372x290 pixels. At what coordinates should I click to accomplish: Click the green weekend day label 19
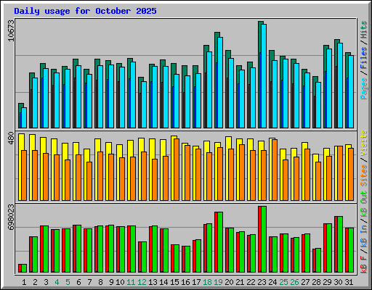coord(218,282)
